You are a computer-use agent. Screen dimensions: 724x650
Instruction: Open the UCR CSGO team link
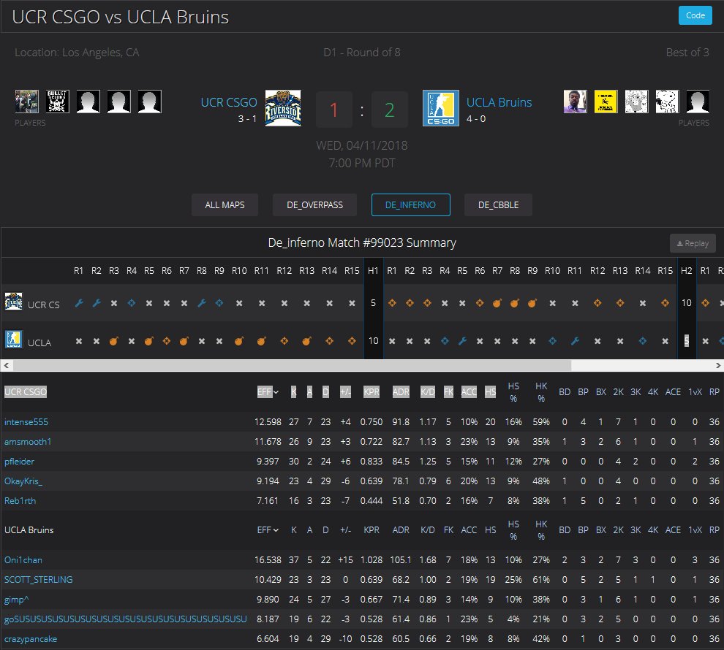click(x=229, y=102)
